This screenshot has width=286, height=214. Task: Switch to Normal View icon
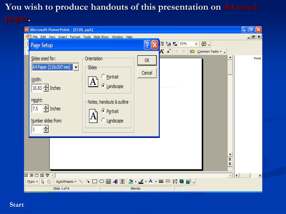[26, 176]
